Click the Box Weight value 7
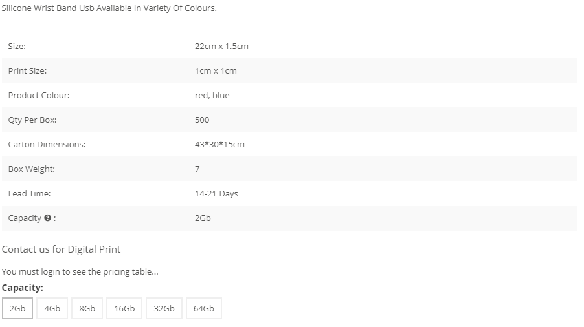The width and height of the screenshot is (584, 327). [197, 169]
